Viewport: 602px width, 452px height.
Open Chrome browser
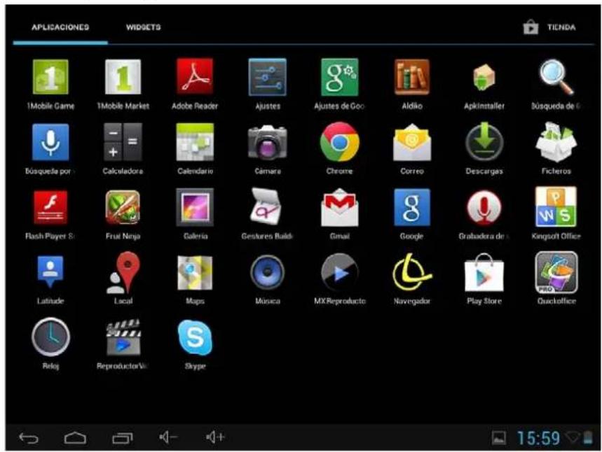click(x=340, y=142)
